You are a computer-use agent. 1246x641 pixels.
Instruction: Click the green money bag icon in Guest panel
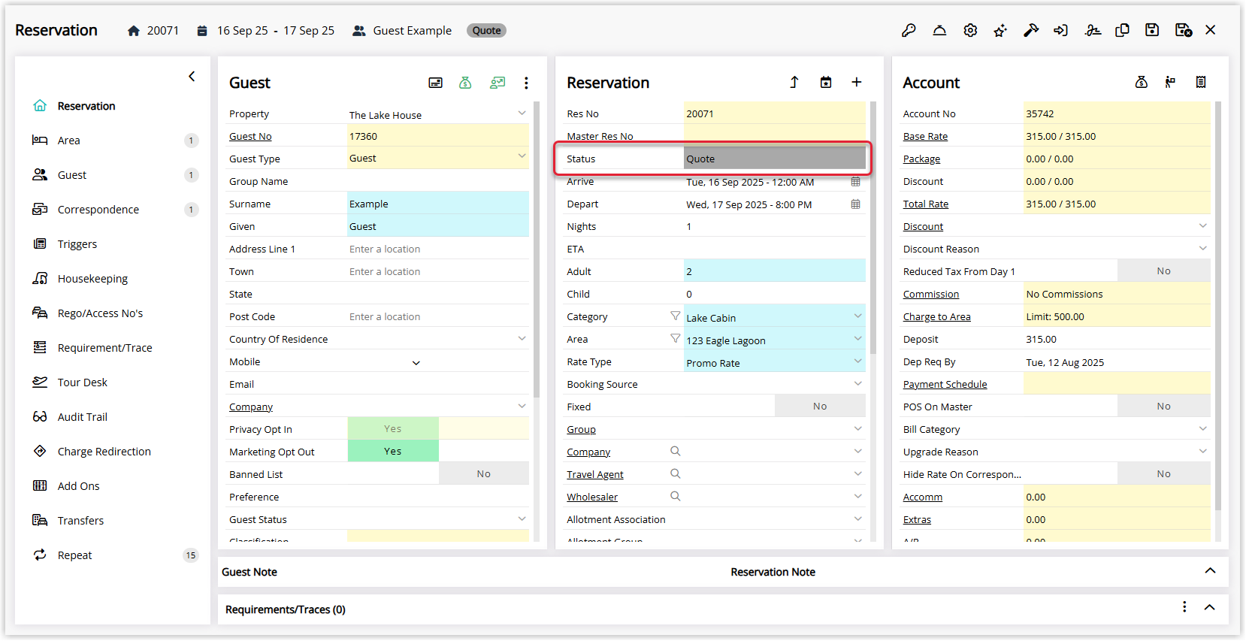click(x=465, y=83)
